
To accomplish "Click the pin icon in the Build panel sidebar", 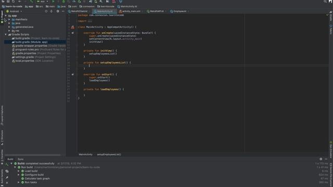I will point(7,178).
